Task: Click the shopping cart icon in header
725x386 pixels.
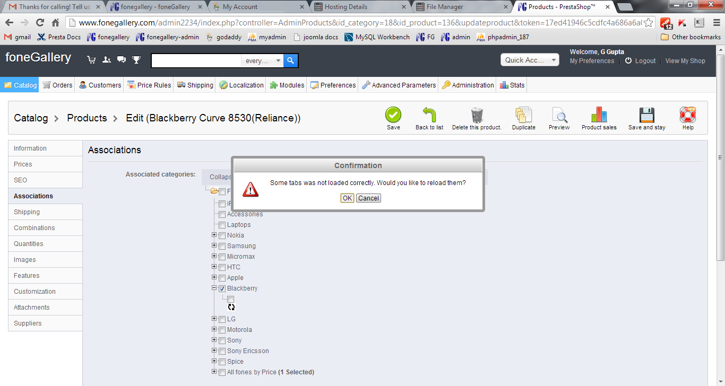Action: (91, 60)
